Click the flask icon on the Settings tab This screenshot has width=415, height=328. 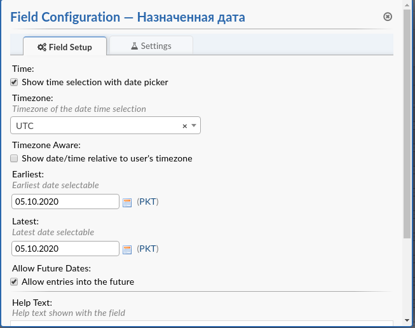135,46
